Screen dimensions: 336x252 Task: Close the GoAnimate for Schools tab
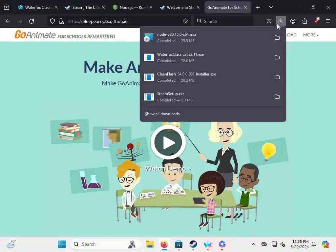[245, 7]
